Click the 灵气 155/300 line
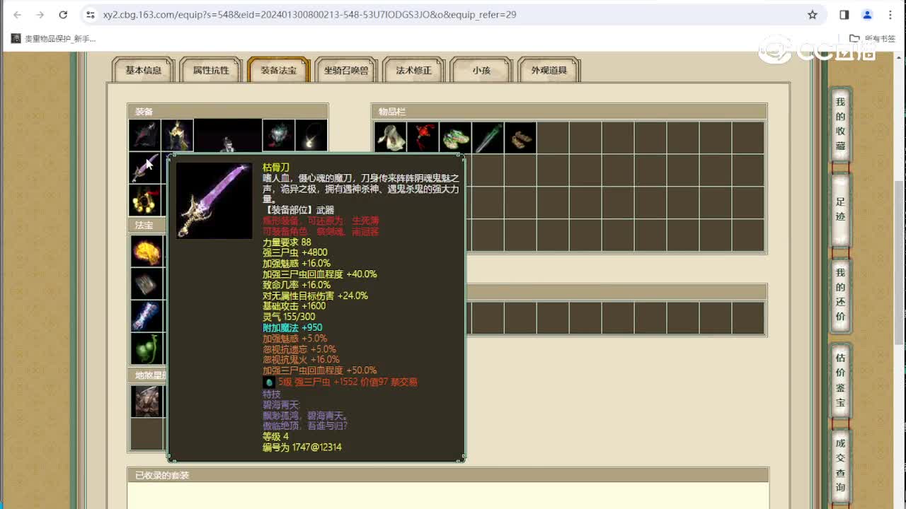Viewport: 906px width, 509px height. tap(289, 317)
